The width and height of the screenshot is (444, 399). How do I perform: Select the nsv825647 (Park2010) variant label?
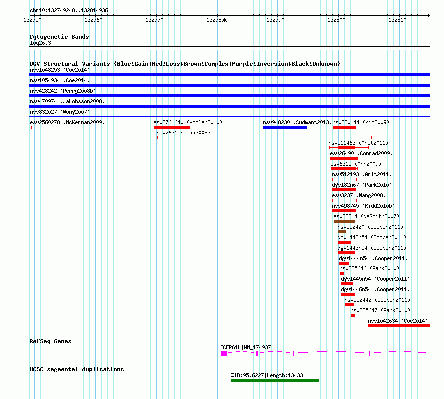380,310
